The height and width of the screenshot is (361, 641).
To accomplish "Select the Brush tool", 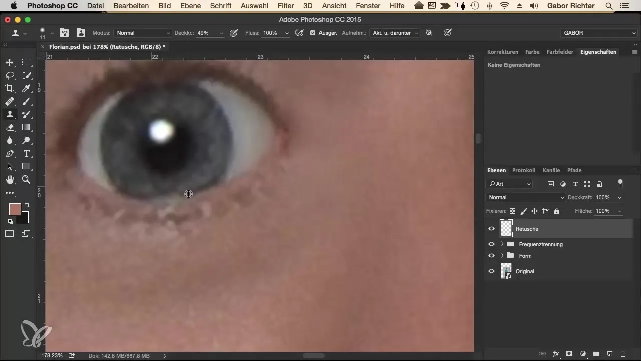I will pyautogui.click(x=26, y=102).
